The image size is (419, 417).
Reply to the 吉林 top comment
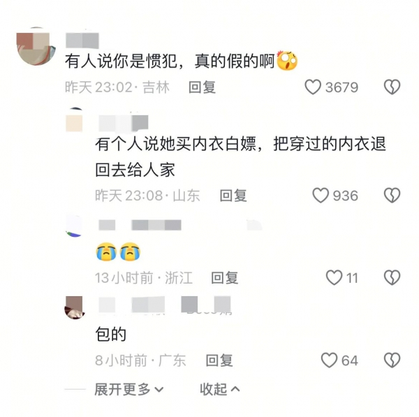[x=203, y=87]
